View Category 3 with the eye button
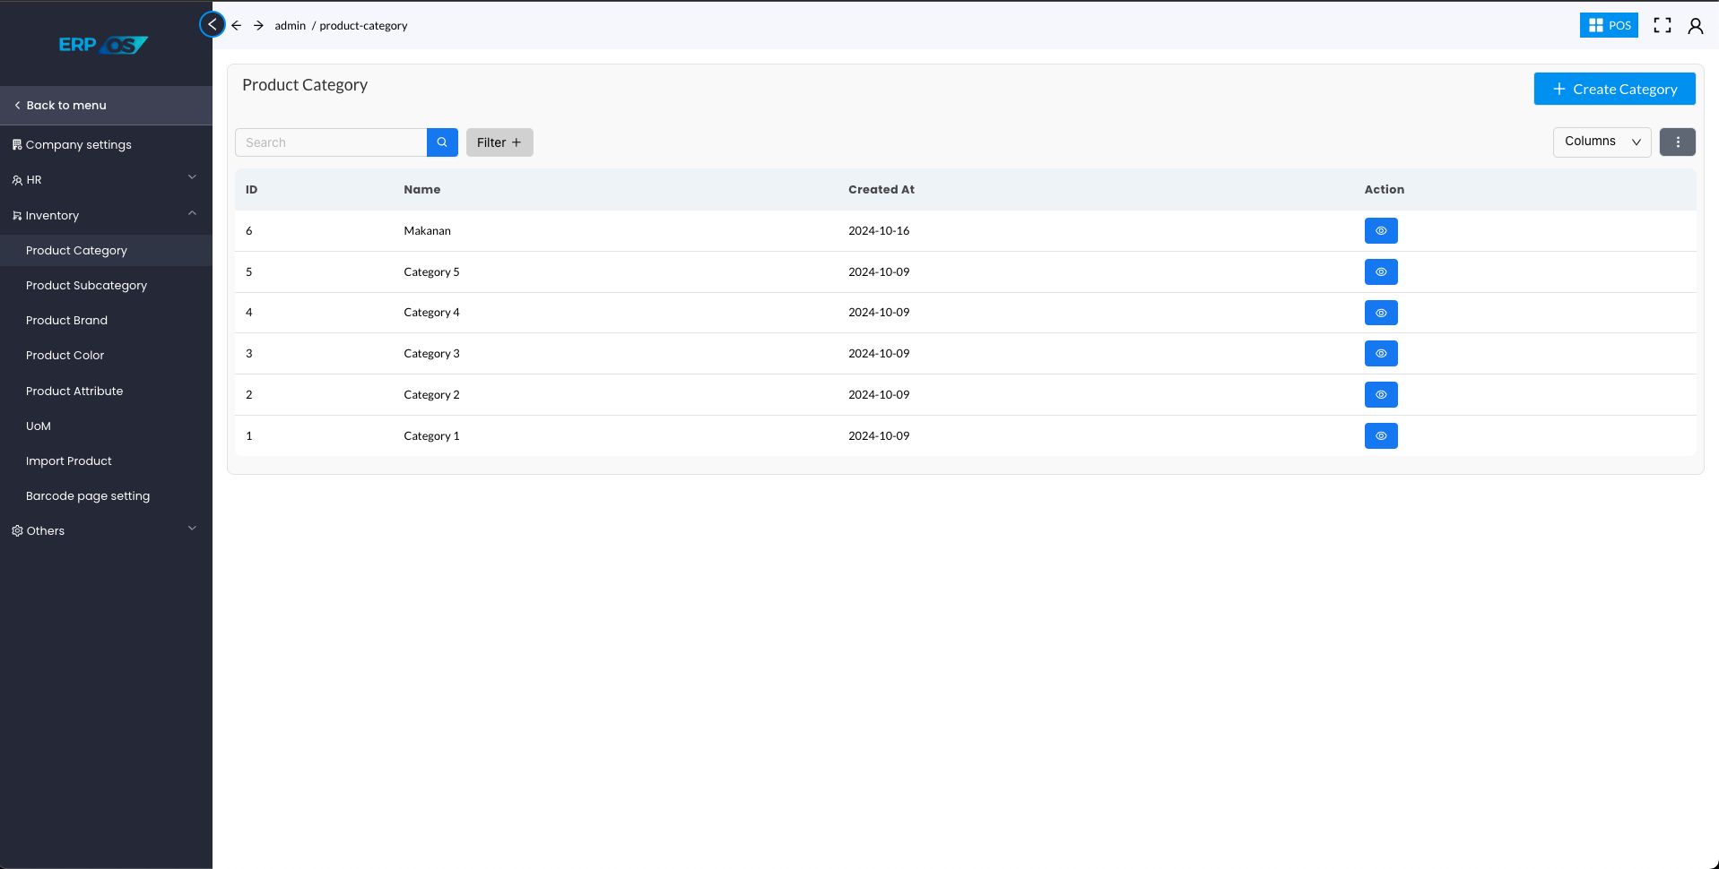This screenshot has width=1719, height=869. (1381, 354)
